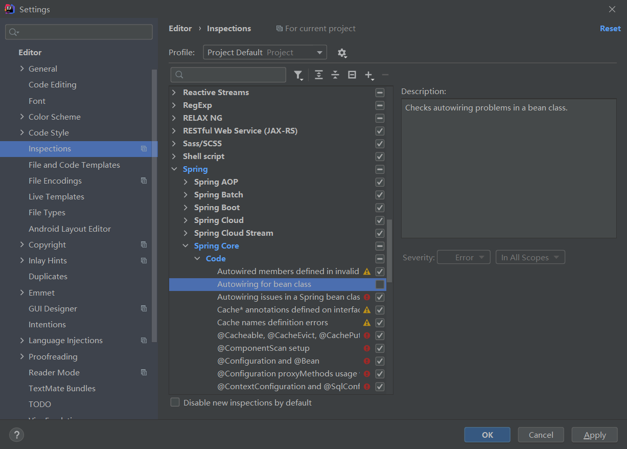Viewport: 627px width, 449px height.
Task: Open Android Layout Editor settings
Action: (69, 229)
